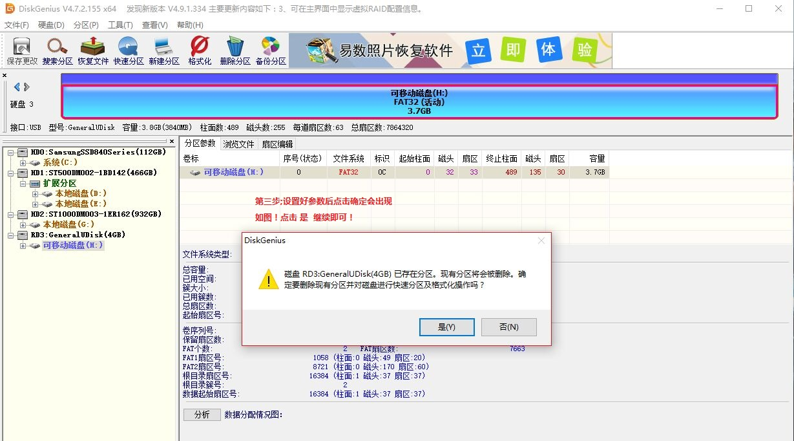794x441 pixels.
Task: Select 本地磁盘(E:) in the tree
Action: [81, 204]
